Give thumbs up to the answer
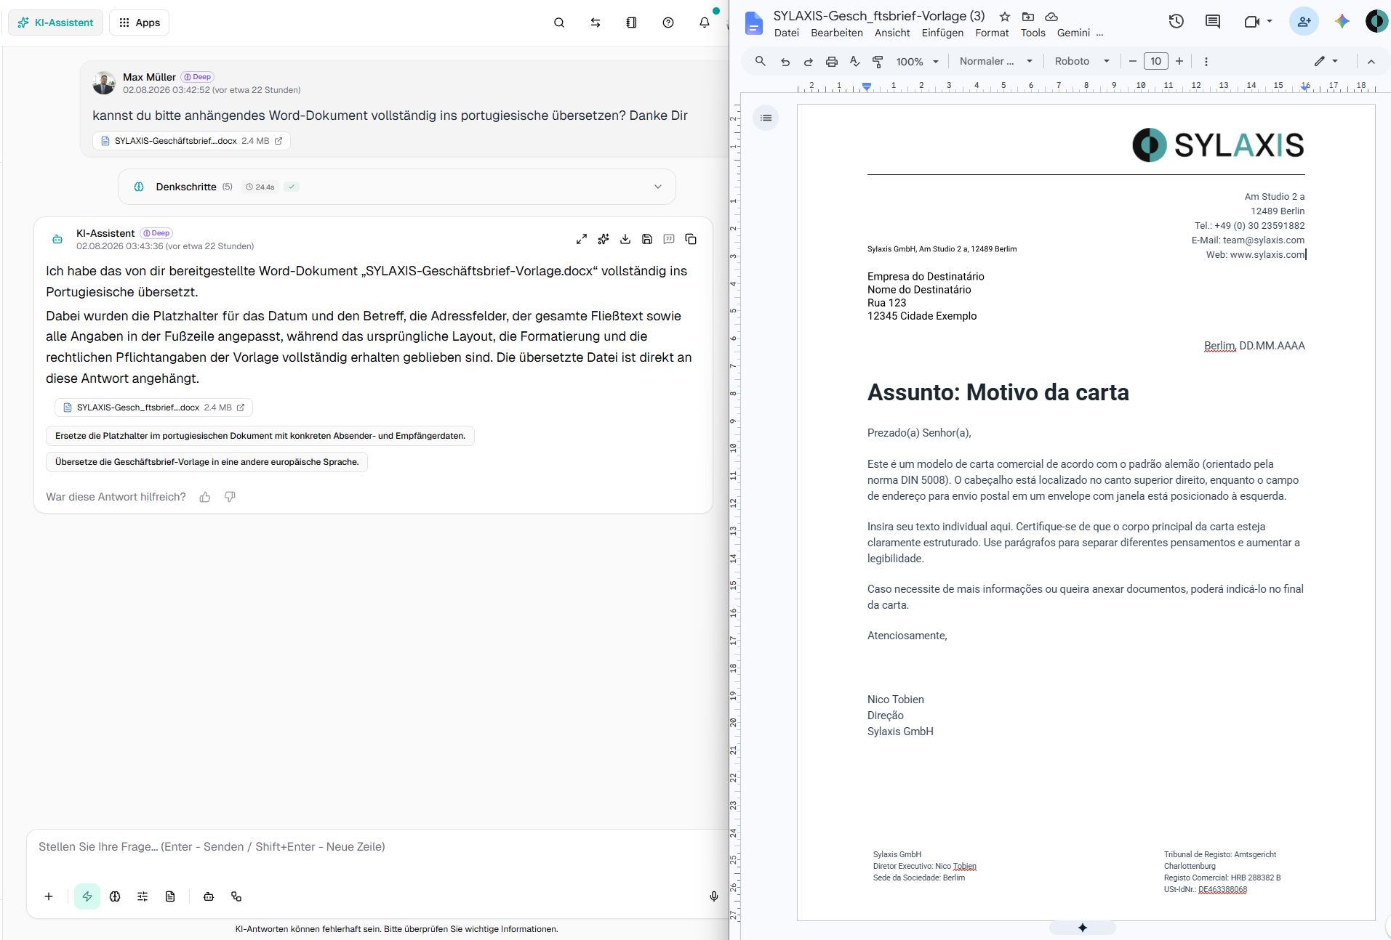The width and height of the screenshot is (1391, 940). coord(205,497)
